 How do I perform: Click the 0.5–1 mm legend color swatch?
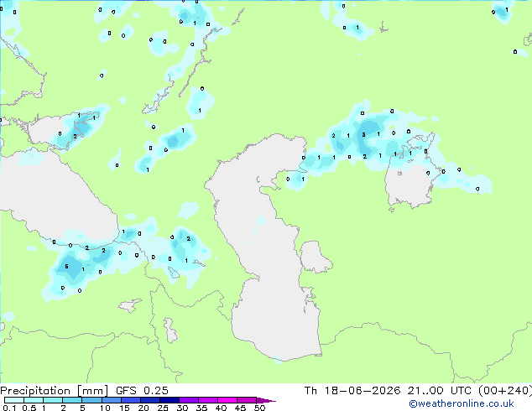(x=34, y=400)
